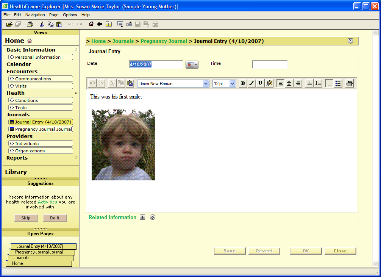Print the journal entry from editor toolbar
381x277 pixels.
pos(350,83)
